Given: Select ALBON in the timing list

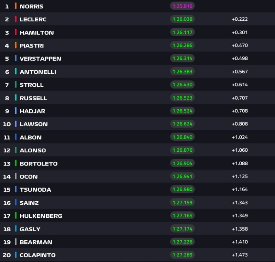Looking at the screenshot, I should (31, 137).
